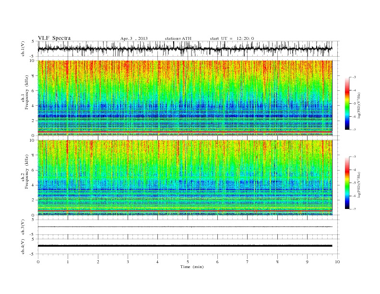380x294 pixels.
Task: Click the "6" kHz tick of ch.1 spectrogram
Action: [33, 91]
